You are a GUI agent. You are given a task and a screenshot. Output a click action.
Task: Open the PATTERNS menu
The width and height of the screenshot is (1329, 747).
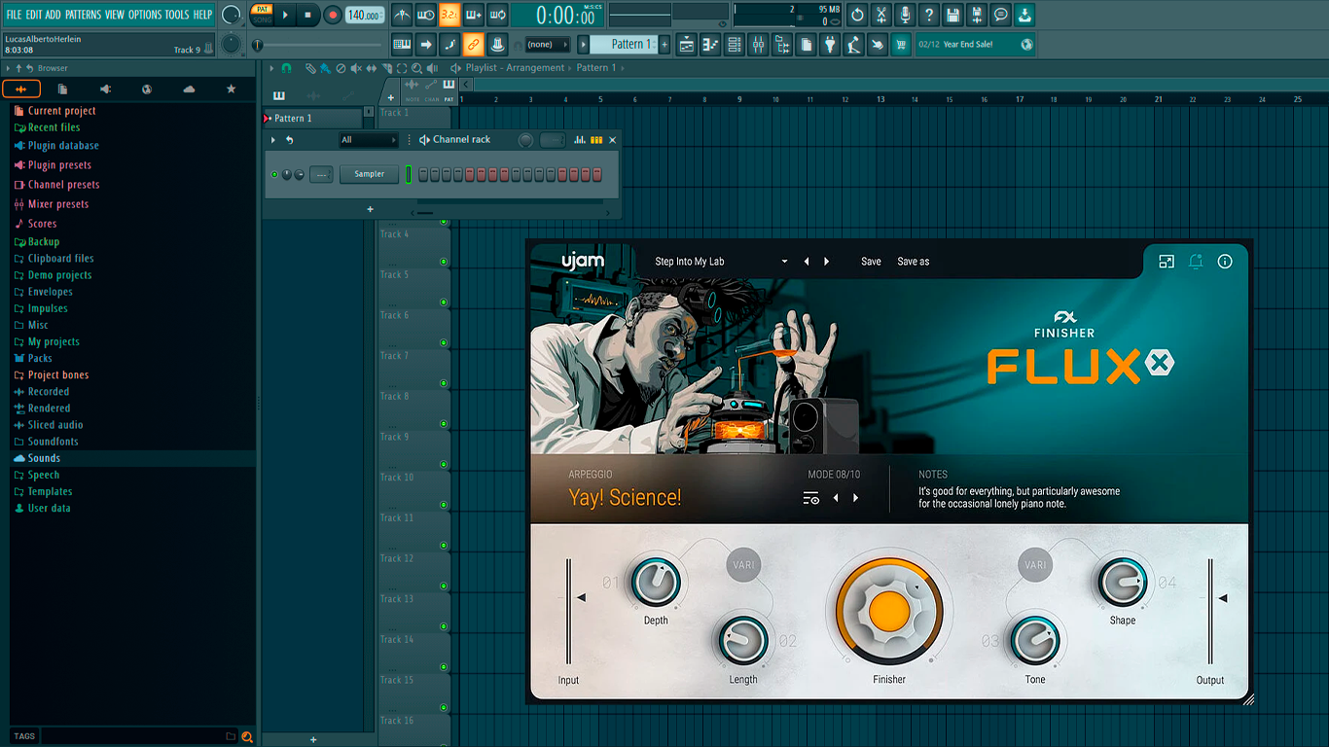tap(83, 15)
